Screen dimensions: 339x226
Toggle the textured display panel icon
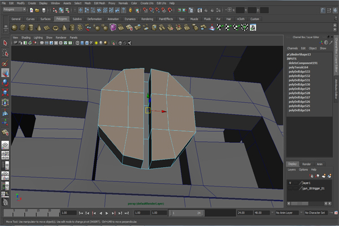pos(92,43)
